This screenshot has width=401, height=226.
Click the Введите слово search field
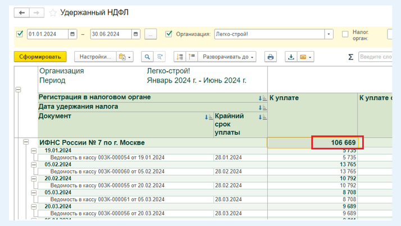pos(375,57)
